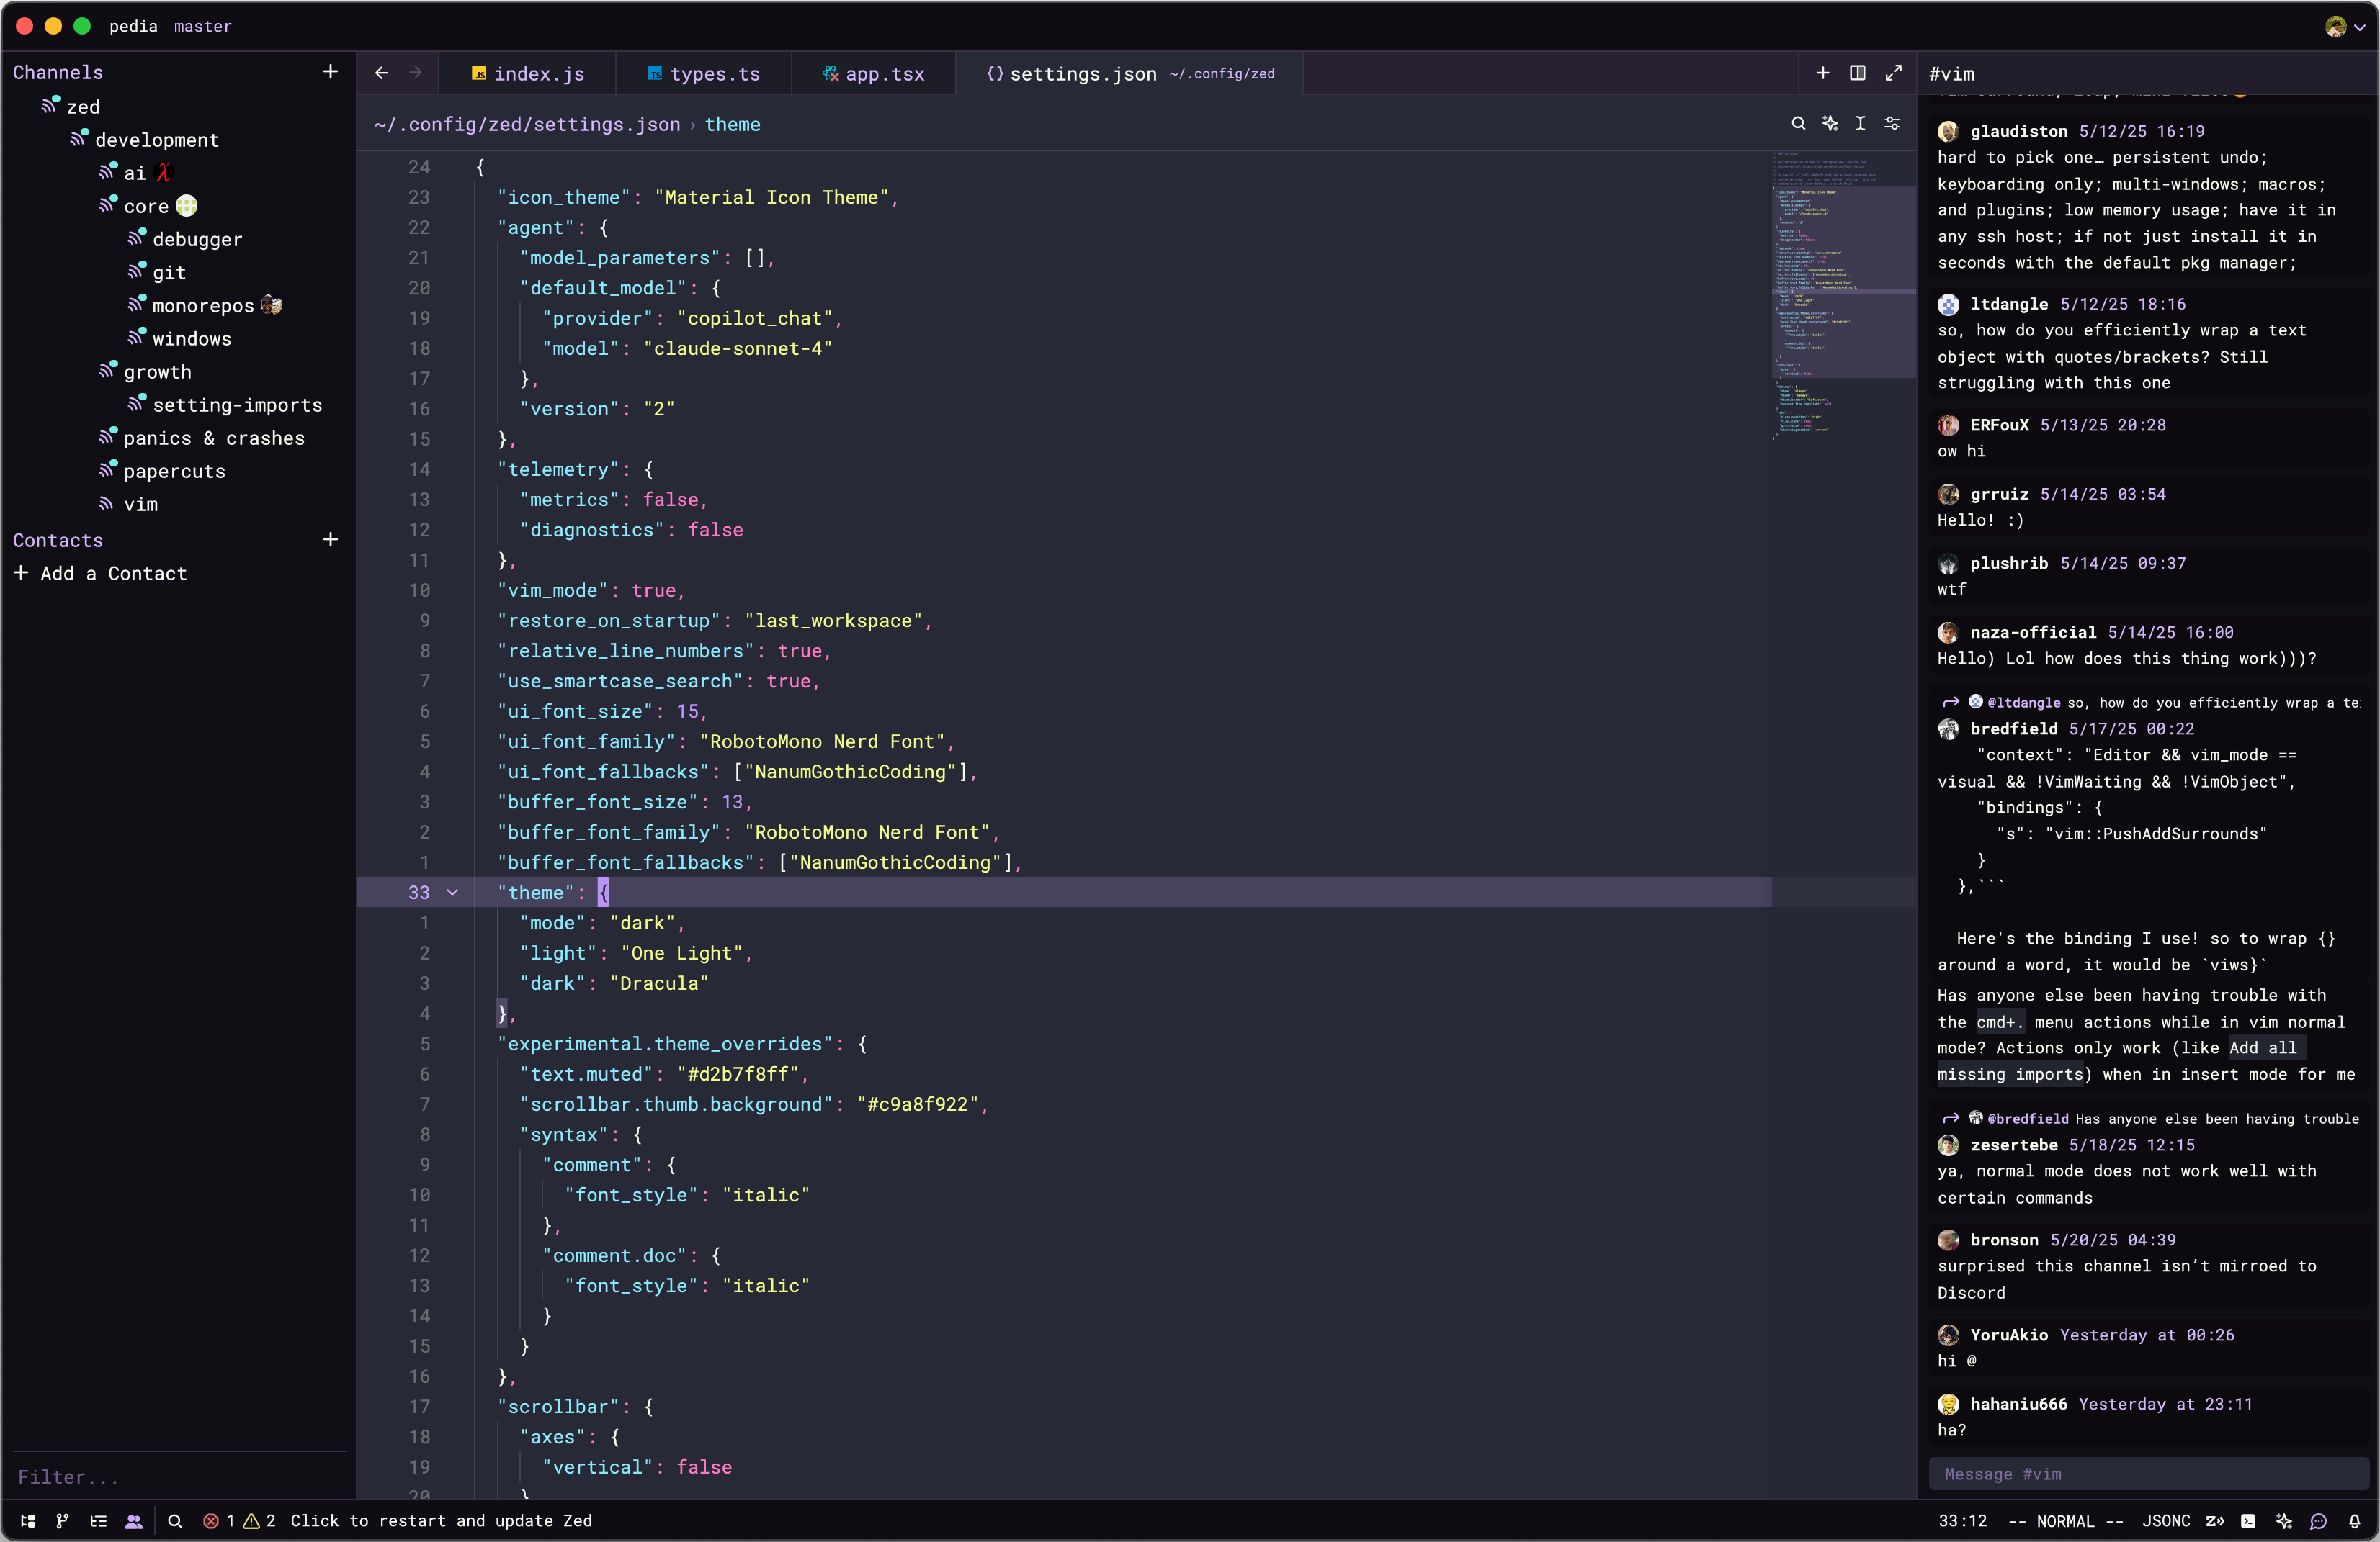
Task: Toggle selections cursor icon in editor toolbar
Action: [1860, 123]
